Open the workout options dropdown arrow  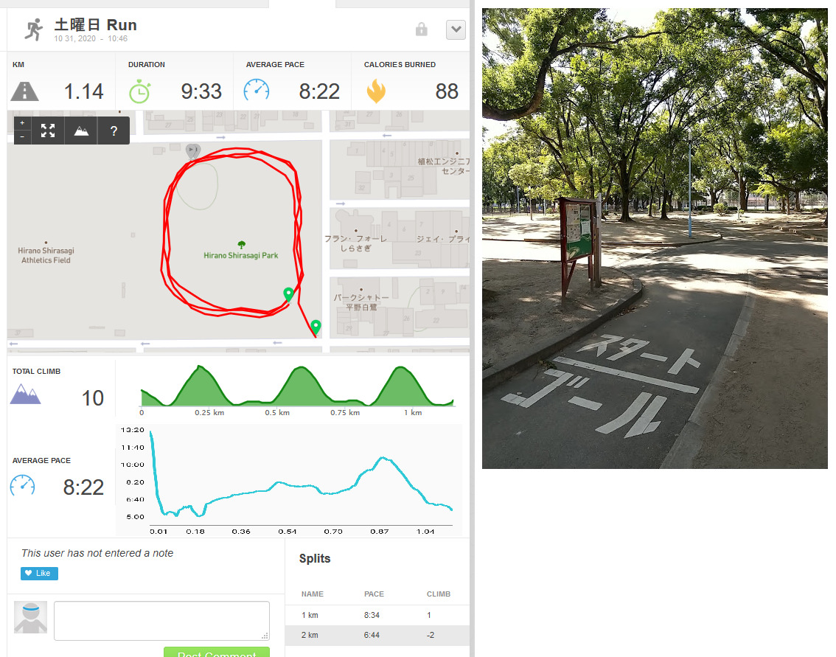456,29
